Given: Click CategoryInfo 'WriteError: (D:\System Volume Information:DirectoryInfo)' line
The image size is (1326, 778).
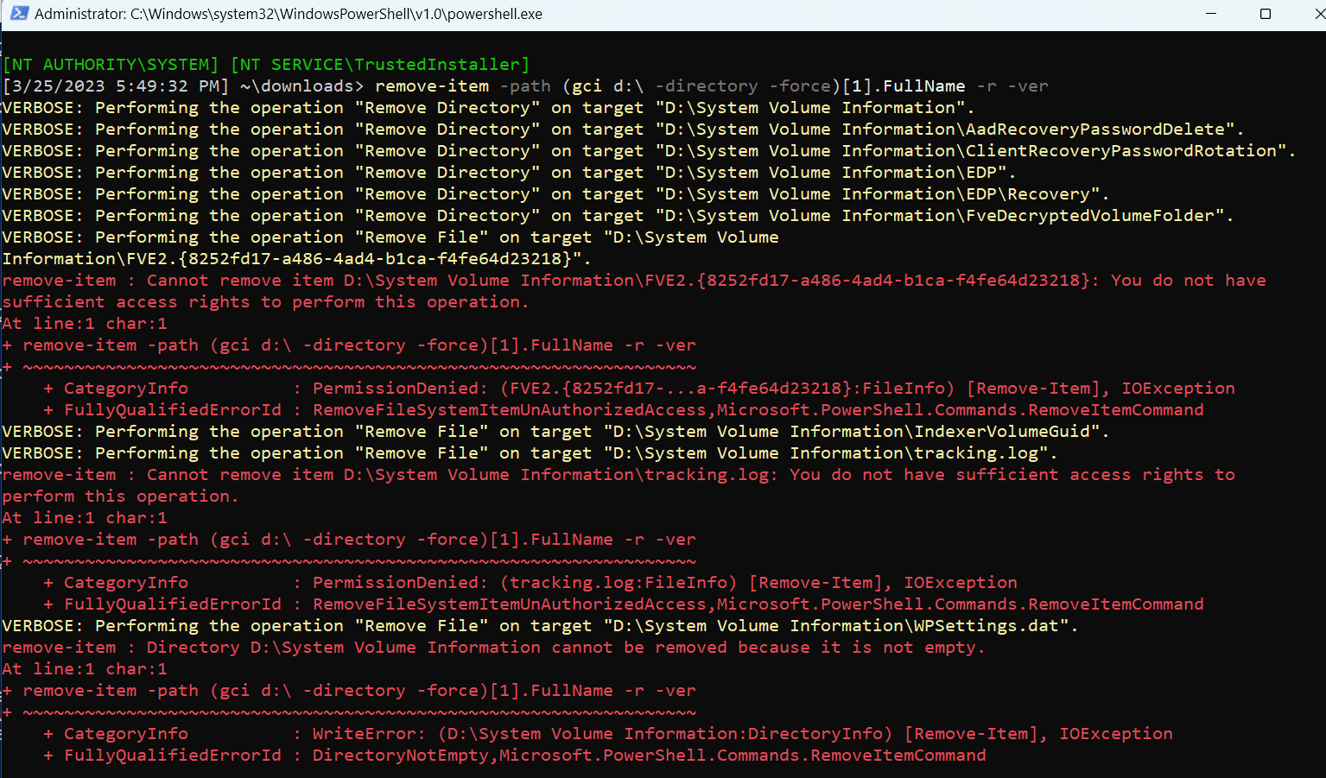Looking at the screenshot, I should (x=608, y=734).
